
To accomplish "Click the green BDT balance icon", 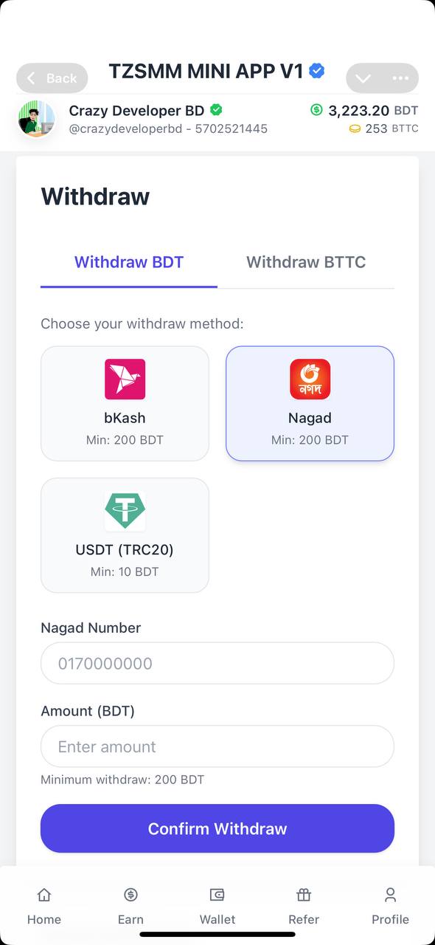I will click(316, 110).
